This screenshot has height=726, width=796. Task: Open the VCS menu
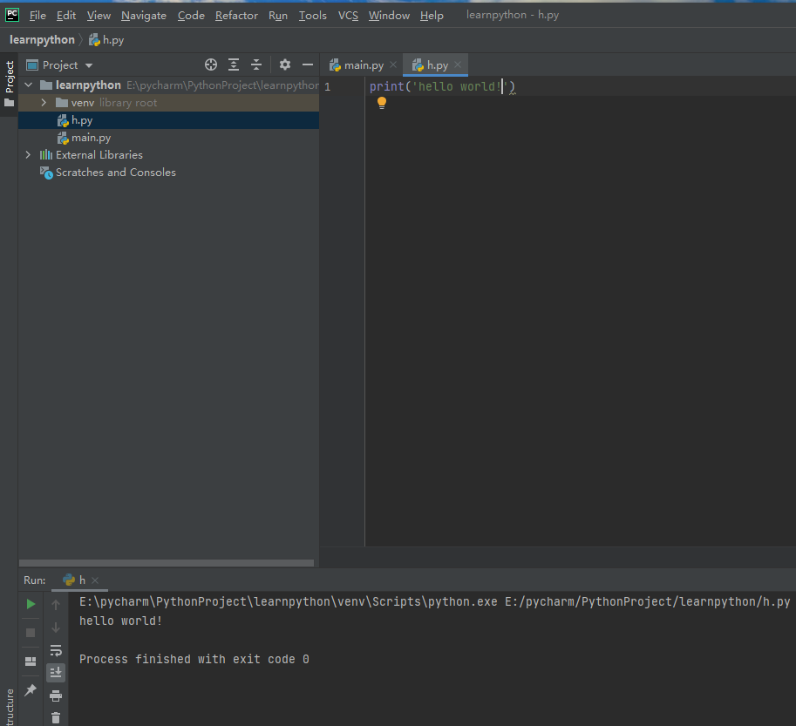(x=348, y=16)
